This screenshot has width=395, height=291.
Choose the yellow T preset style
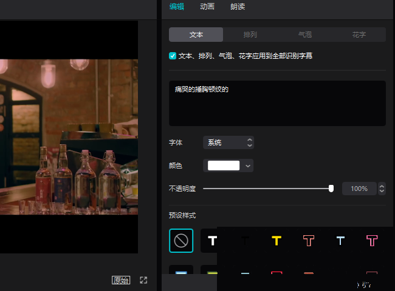(x=276, y=241)
